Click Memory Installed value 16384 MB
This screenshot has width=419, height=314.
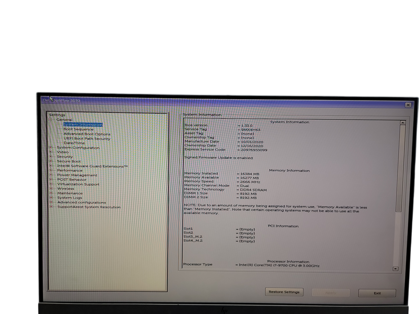[x=250, y=174]
